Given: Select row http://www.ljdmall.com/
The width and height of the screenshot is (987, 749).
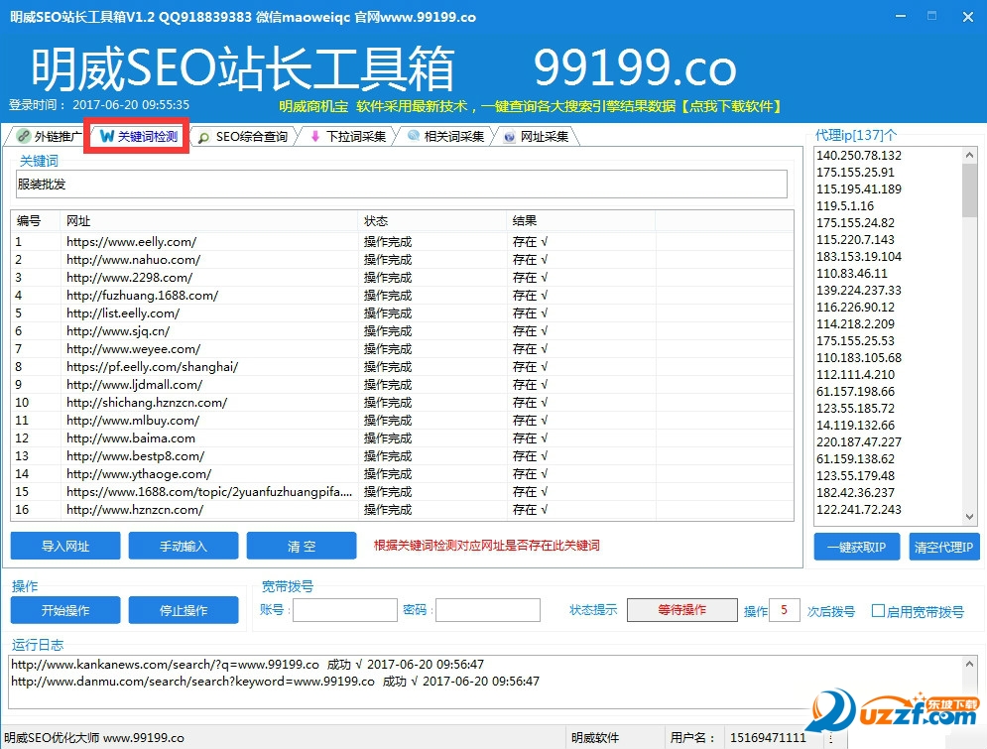Looking at the screenshot, I should 402,385.
